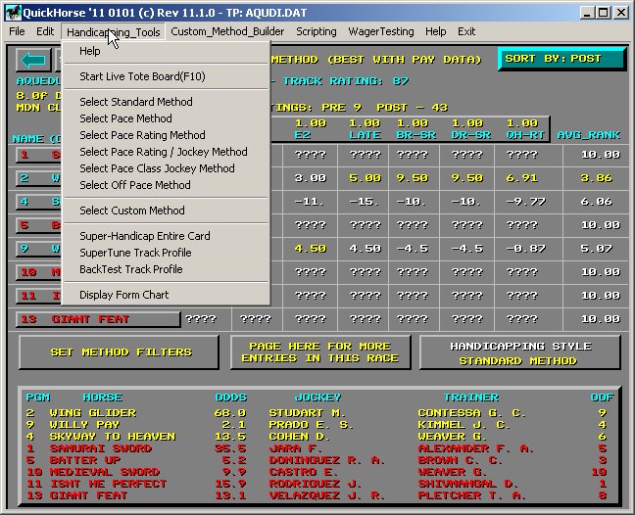The width and height of the screenshot is (635, 515).
Task: Click the AVG_RANK column header
Action: (x=588, y=134)
